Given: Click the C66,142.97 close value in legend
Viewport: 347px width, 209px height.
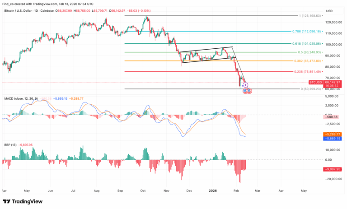Looking at the screenshot, I should (117, 11).
